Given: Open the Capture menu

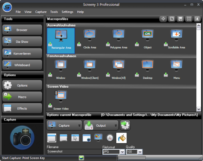Looking at the screenshot, I should (41, 12).
